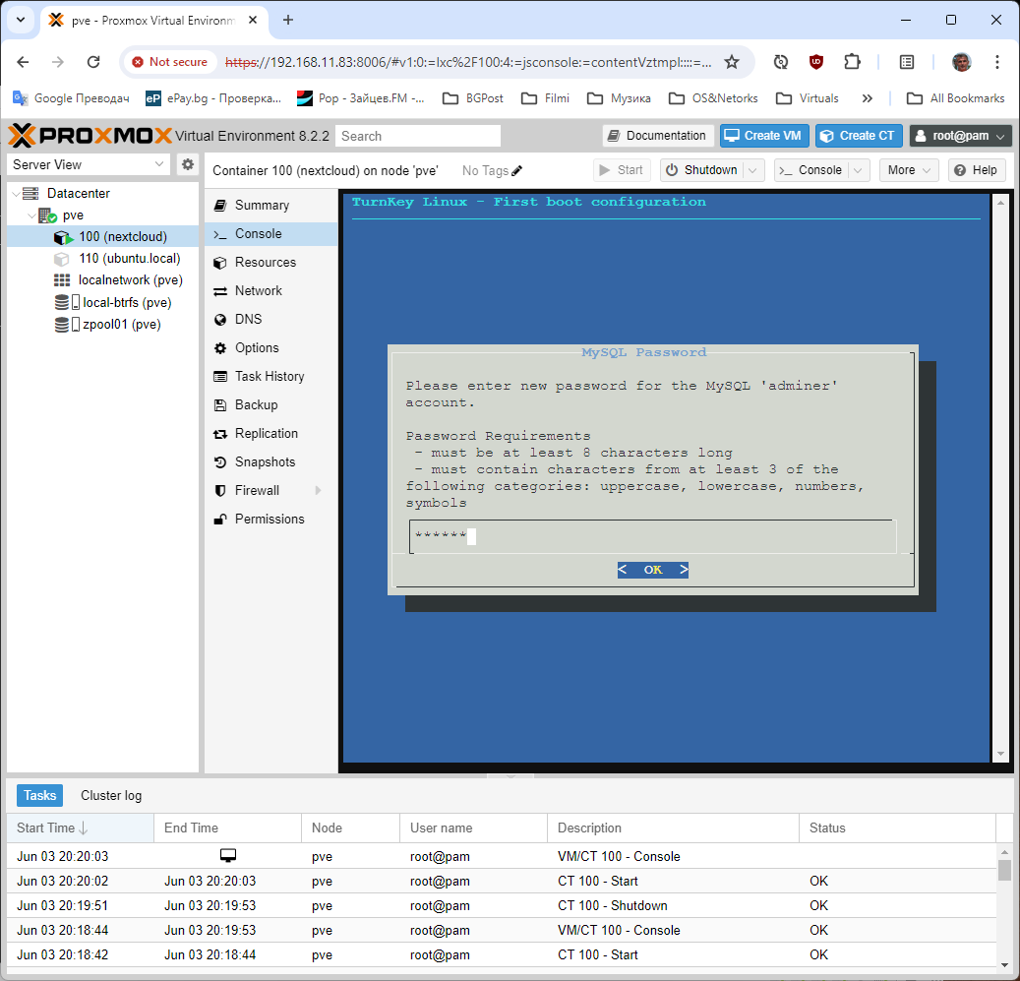The height and width of the screenshot is (981, 1020).
Task: Focus the MySQL password input field
Action: [x=652, y=536]
